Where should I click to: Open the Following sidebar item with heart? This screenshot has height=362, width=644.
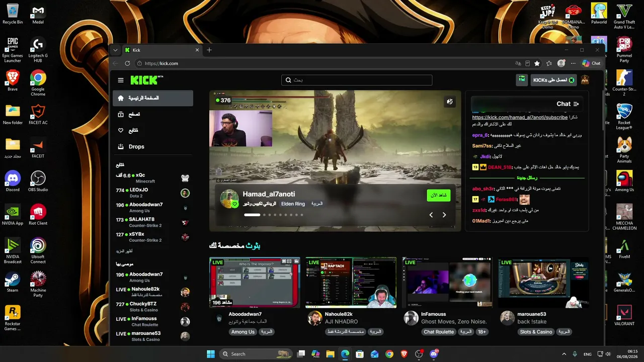(x=153, y=130)
